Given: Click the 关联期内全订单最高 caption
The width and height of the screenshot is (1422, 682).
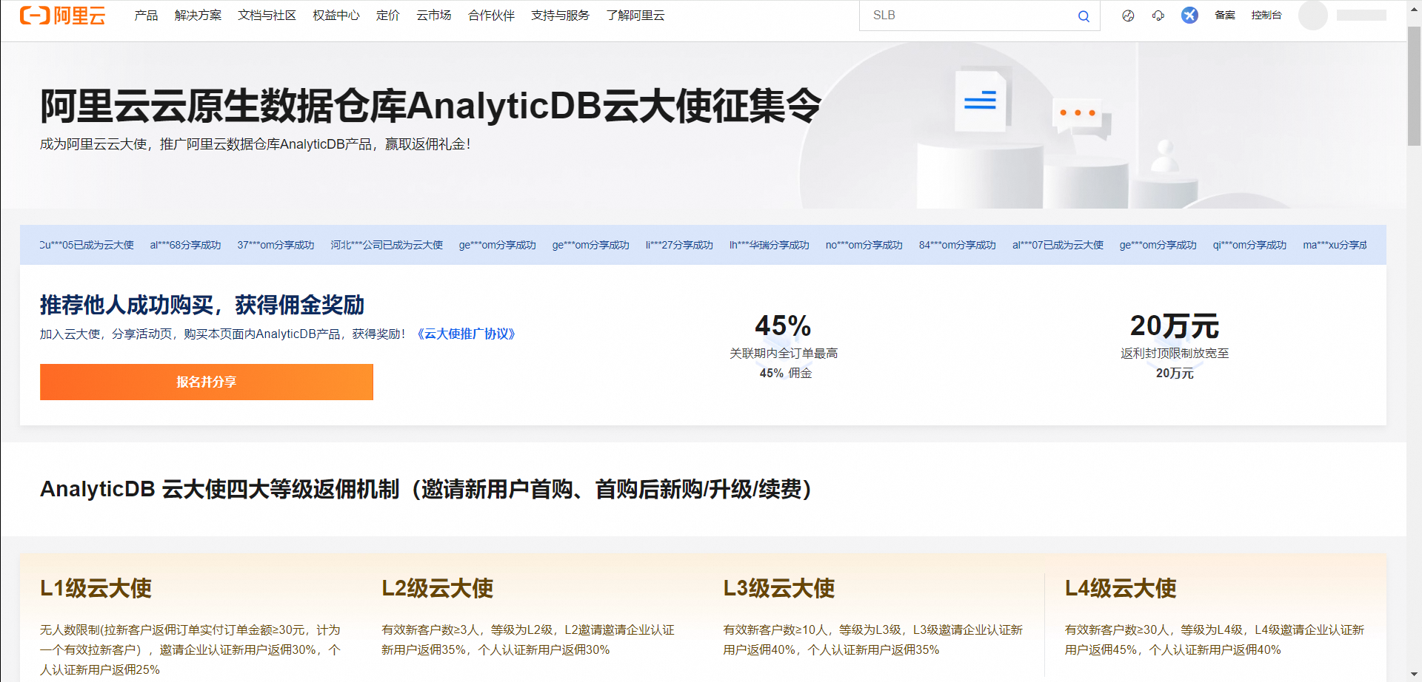Looking at the screenshot, I should 784,354.
